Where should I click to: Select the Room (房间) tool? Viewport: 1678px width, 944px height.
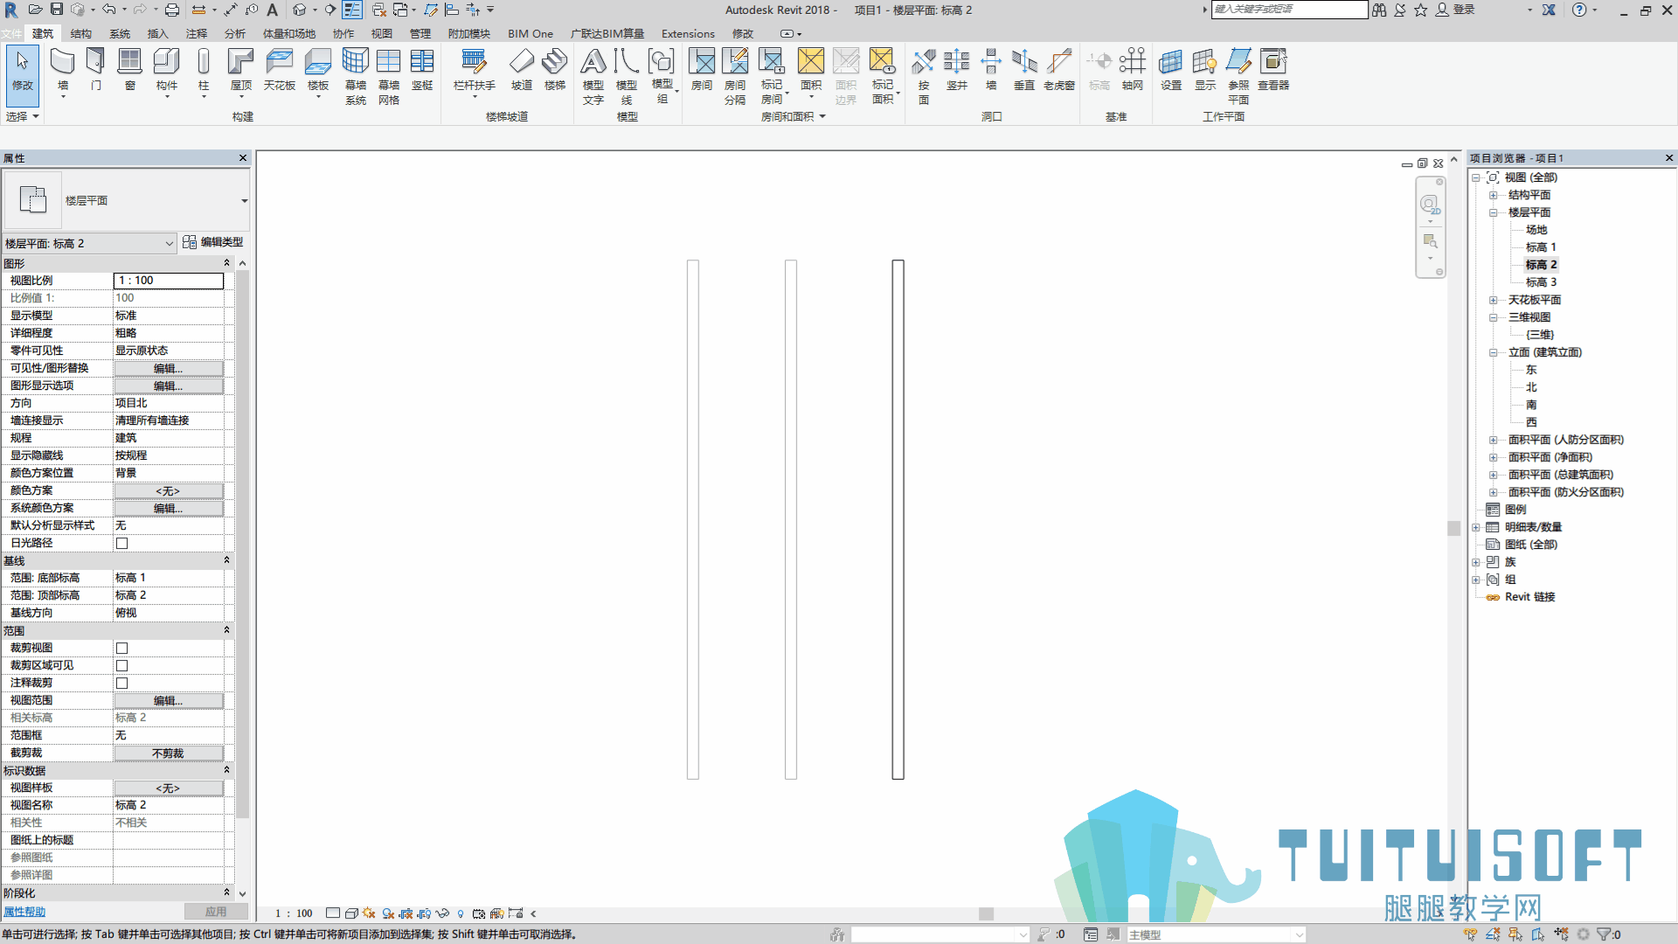click(x=702, y=68)
